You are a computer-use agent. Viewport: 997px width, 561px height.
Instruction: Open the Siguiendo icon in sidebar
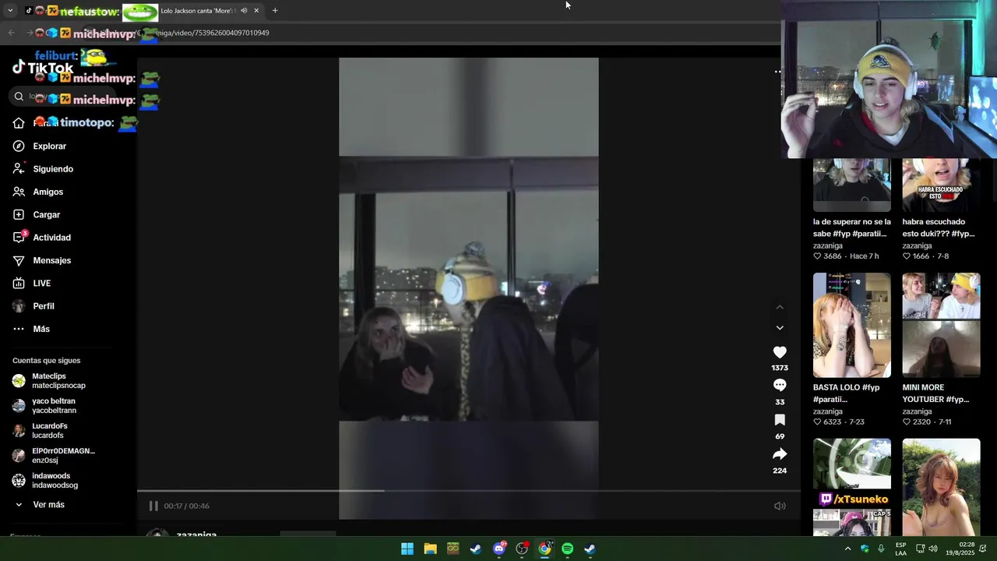(x=19, y=168)
